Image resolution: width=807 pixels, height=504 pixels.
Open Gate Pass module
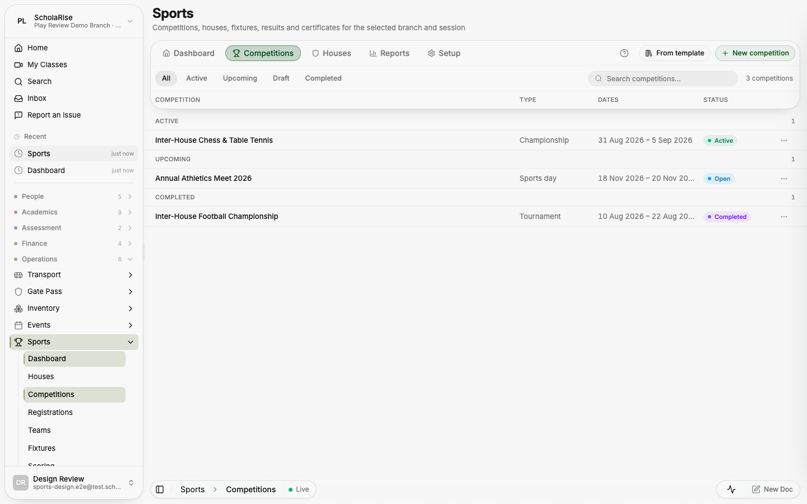tap(74, 292)
